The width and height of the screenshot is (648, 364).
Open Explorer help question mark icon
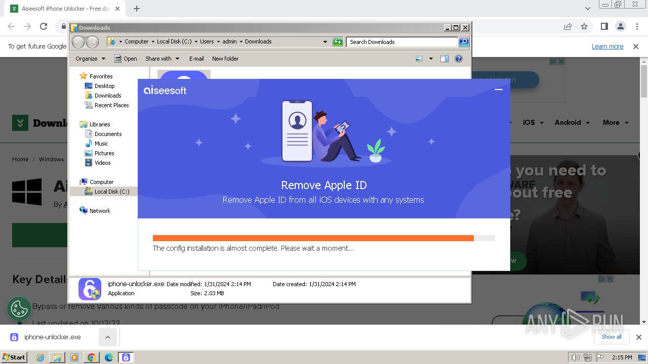459,59
